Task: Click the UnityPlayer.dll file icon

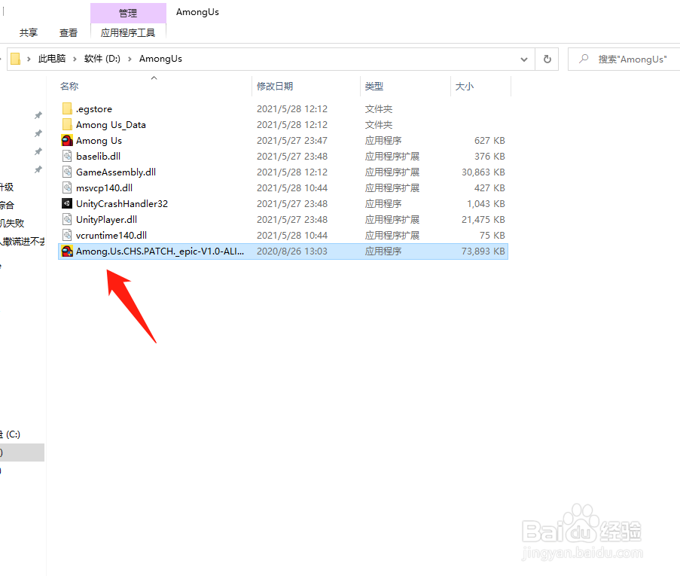Action: tap(67, 219)
